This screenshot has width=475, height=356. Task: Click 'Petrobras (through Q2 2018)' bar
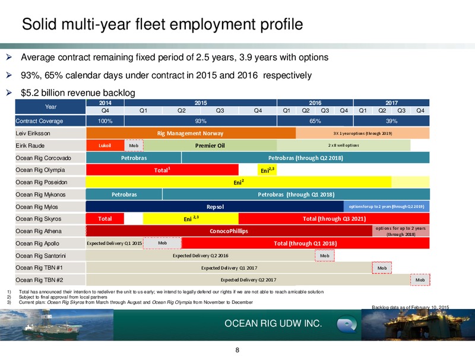tap(305, 158)
